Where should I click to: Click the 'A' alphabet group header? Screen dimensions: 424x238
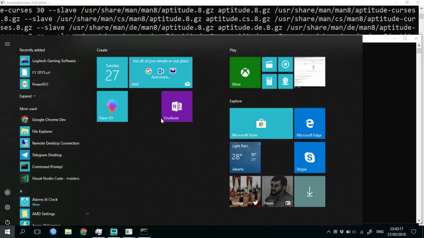point(21,191)
